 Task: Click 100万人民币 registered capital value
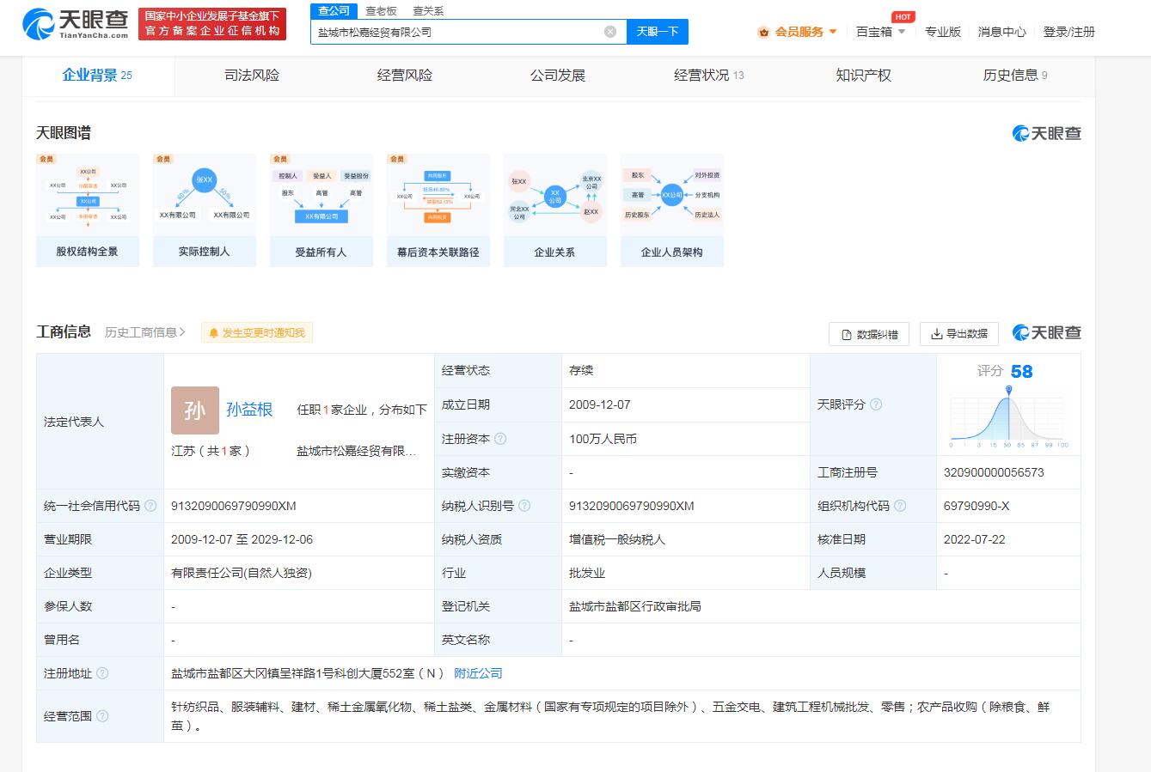click(603, 439)
